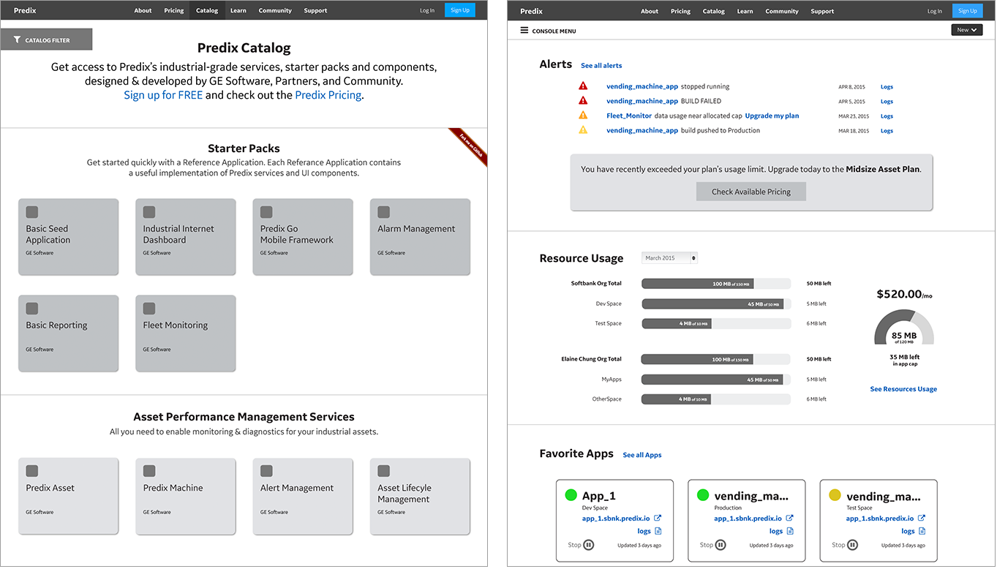Open external link icon on Production vending card
997x569 pixels.
(x=789, y=518)
